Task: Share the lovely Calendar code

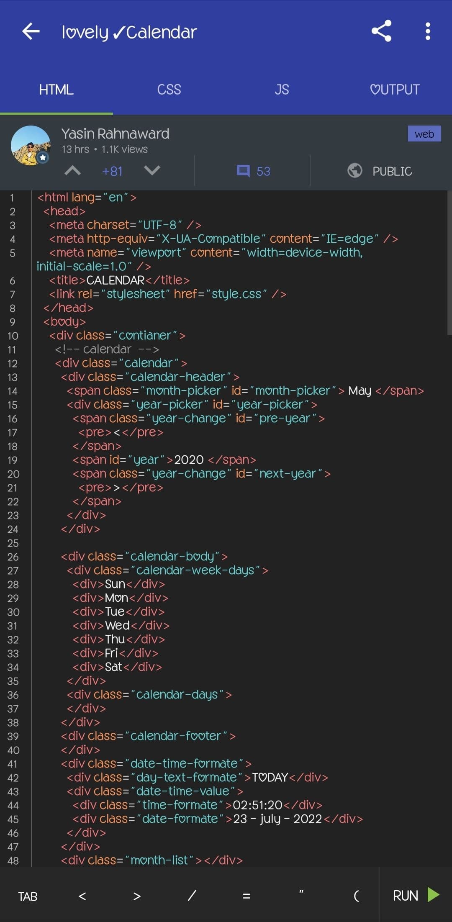Action: tap(381, 31)
